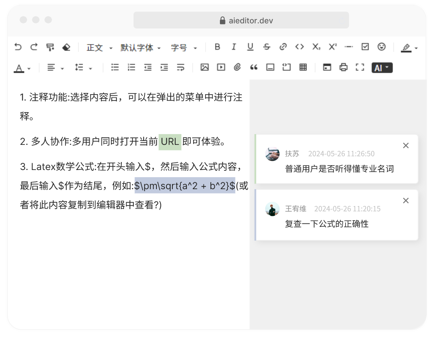Insert an image from the toolbar
This screenshot has height=340, width=437.
(x=205, y=67)
